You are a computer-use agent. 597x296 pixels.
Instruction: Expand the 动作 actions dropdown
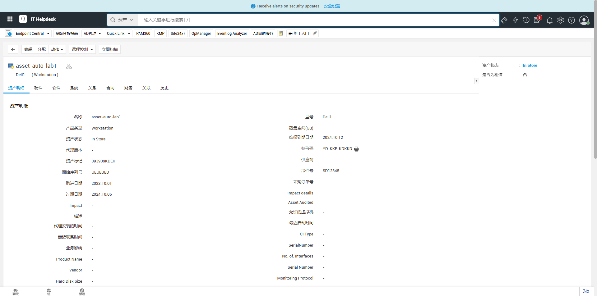[57, 49]
